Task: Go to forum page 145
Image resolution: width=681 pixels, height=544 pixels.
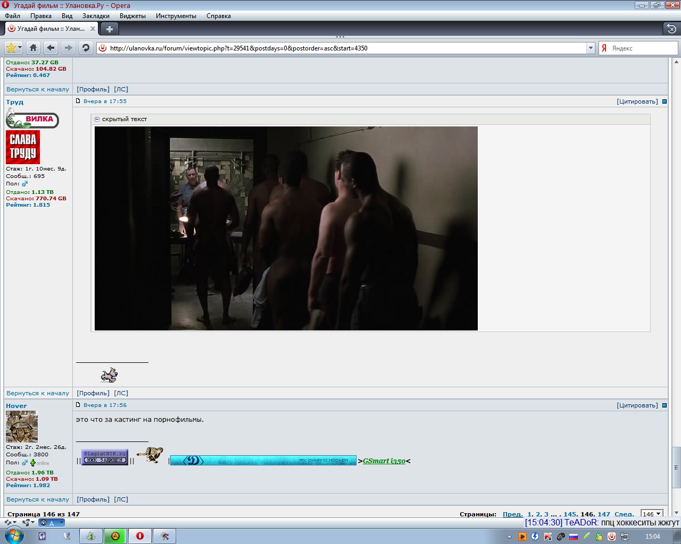Action: pos(570,514)
